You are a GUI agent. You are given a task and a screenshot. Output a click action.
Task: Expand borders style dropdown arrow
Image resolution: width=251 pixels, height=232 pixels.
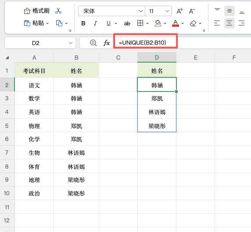147,24
